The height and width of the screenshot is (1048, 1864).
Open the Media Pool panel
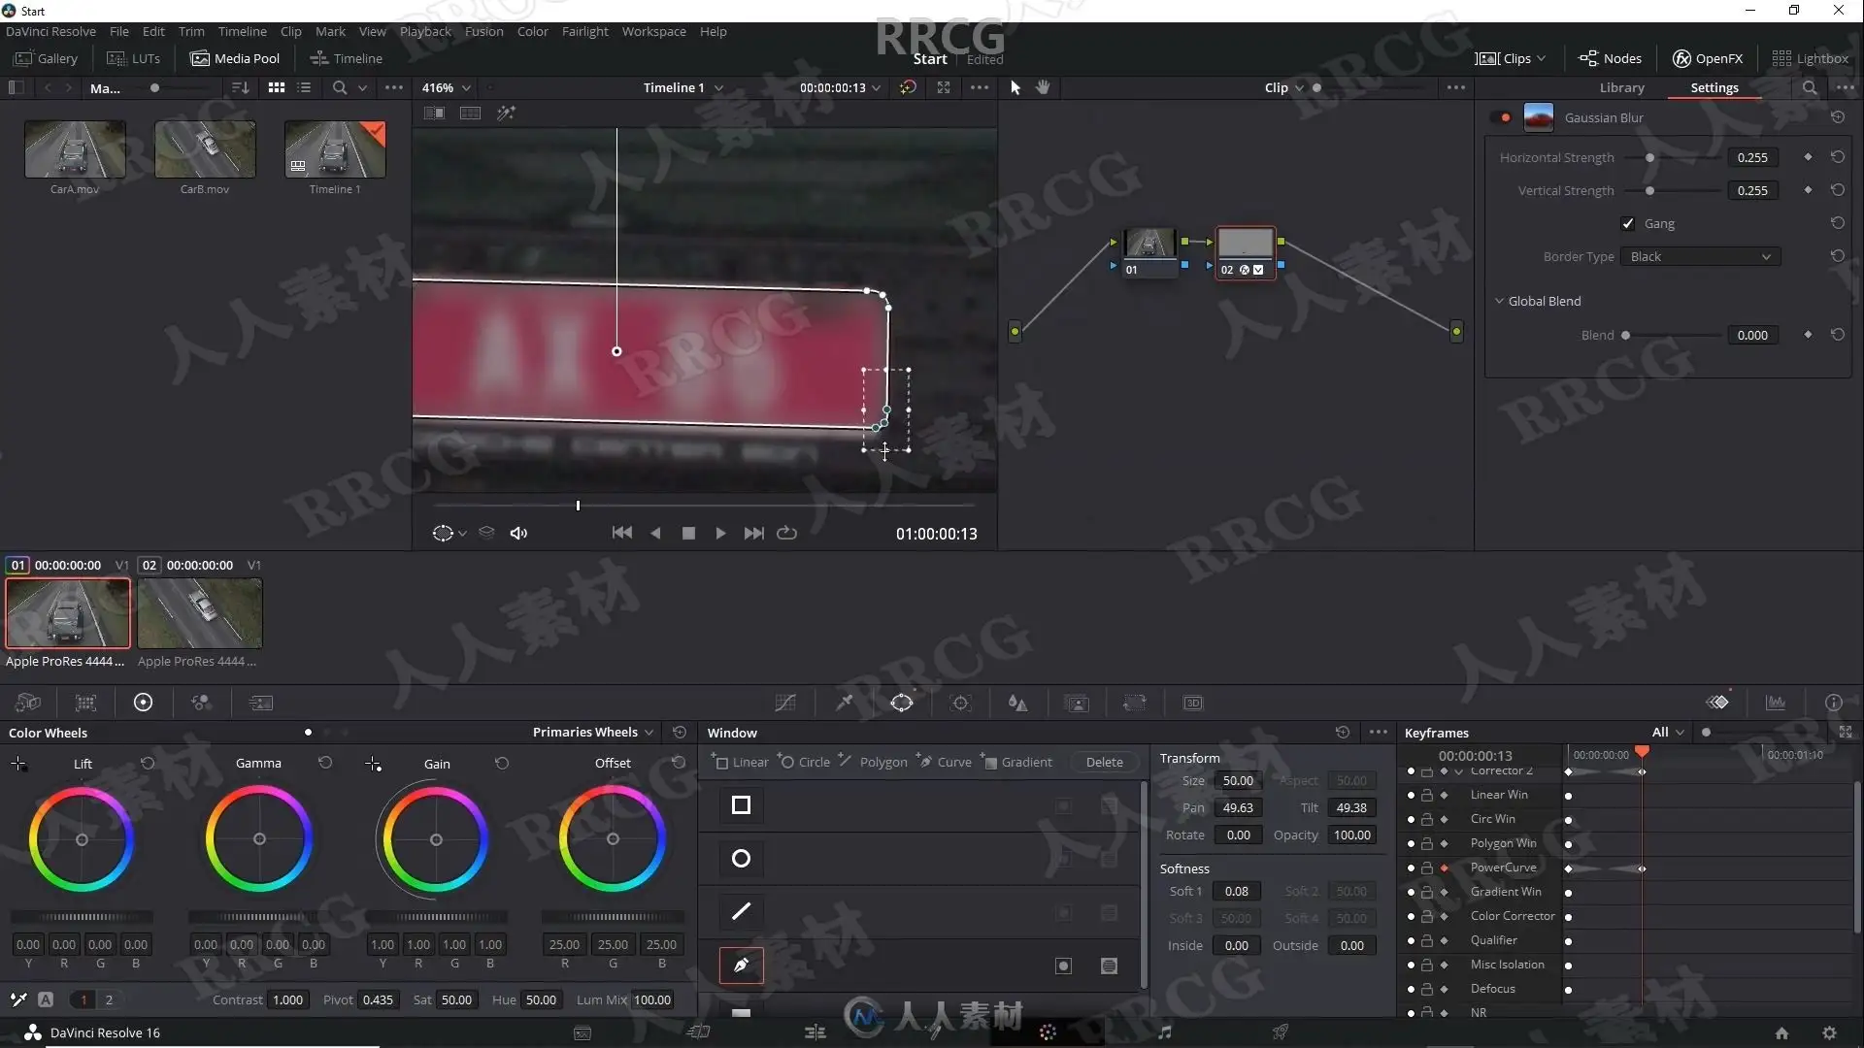(x=235, y=58)
